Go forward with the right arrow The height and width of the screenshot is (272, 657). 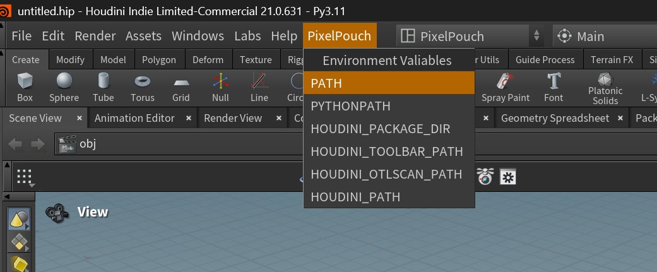pyautogui.click(x=38, y=144)
